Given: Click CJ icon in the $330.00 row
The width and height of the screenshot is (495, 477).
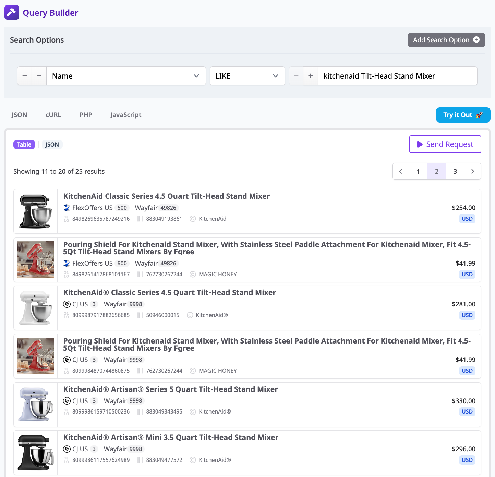Looking at the screenshot, I should tap(67, 401).
